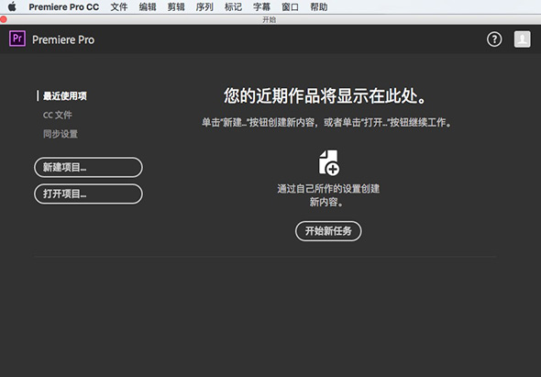Click the 单击"新建..."按钮 instruction line
Image resolution: width=541 pixels, height=377 pixels.
click(x=326, y=122)
